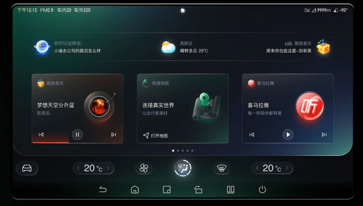
Task: Open the vehicle settings car icon
Action: coord(27,168)
